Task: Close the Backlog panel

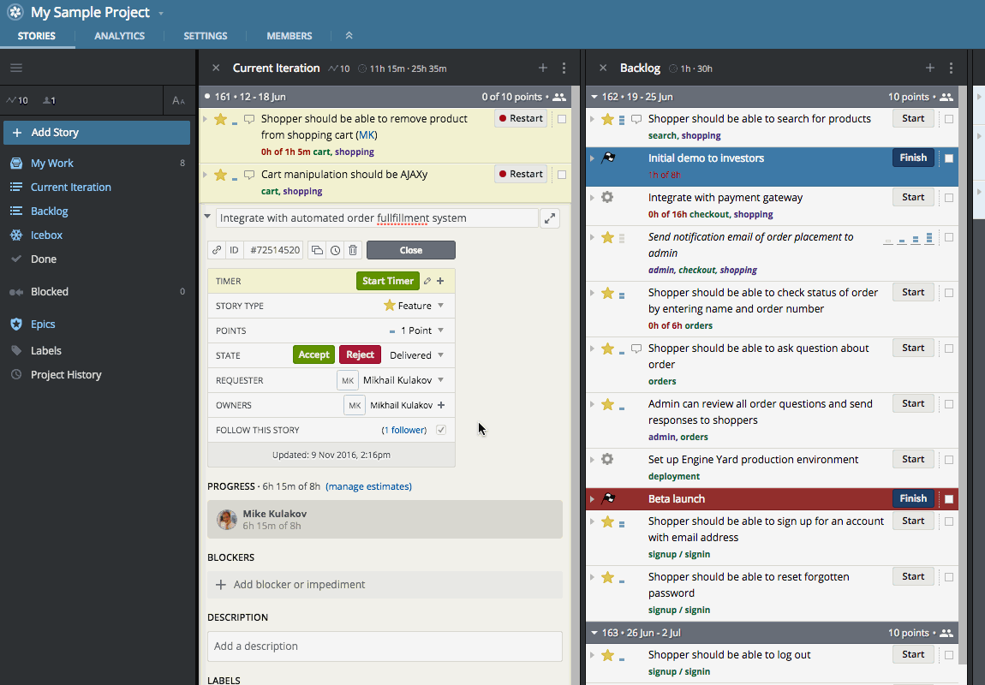Action: 603,68
